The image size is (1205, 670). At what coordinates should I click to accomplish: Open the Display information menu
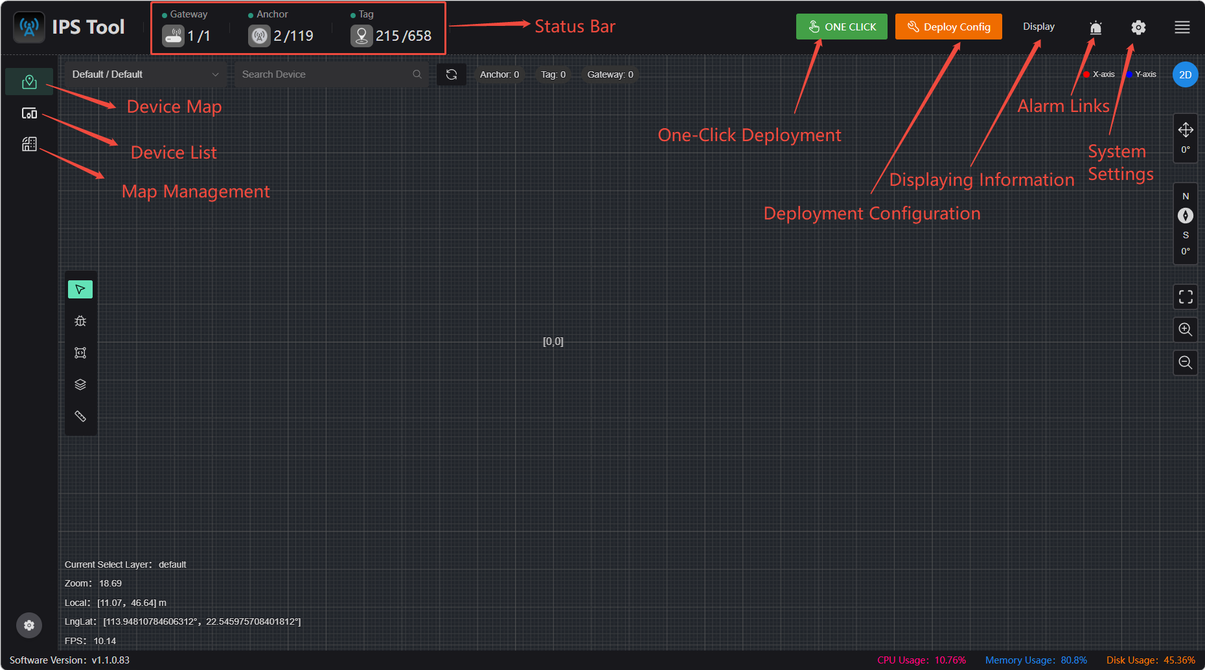point(1039,27)
